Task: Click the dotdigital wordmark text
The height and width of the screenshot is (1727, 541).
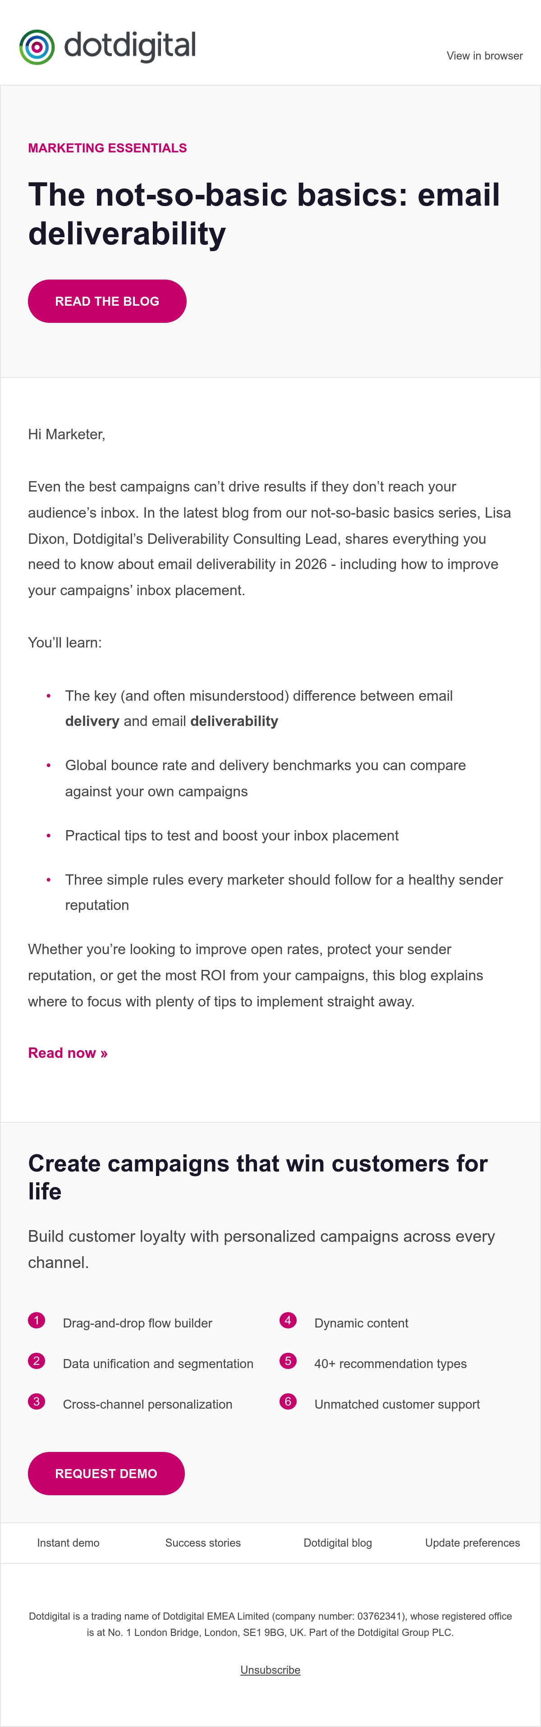Action: click(x=130, y=46)
